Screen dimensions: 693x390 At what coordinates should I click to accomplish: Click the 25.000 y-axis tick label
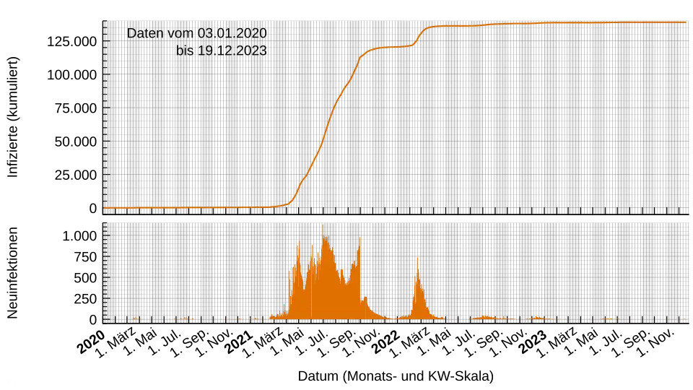[x=76, y=175]
